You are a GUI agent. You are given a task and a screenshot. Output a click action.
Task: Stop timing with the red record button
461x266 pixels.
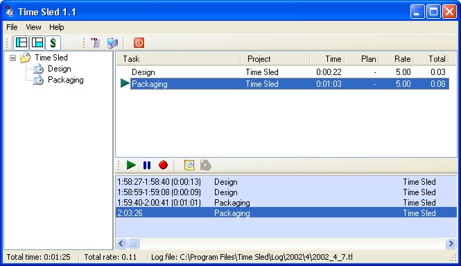click(x=163, y=165)
